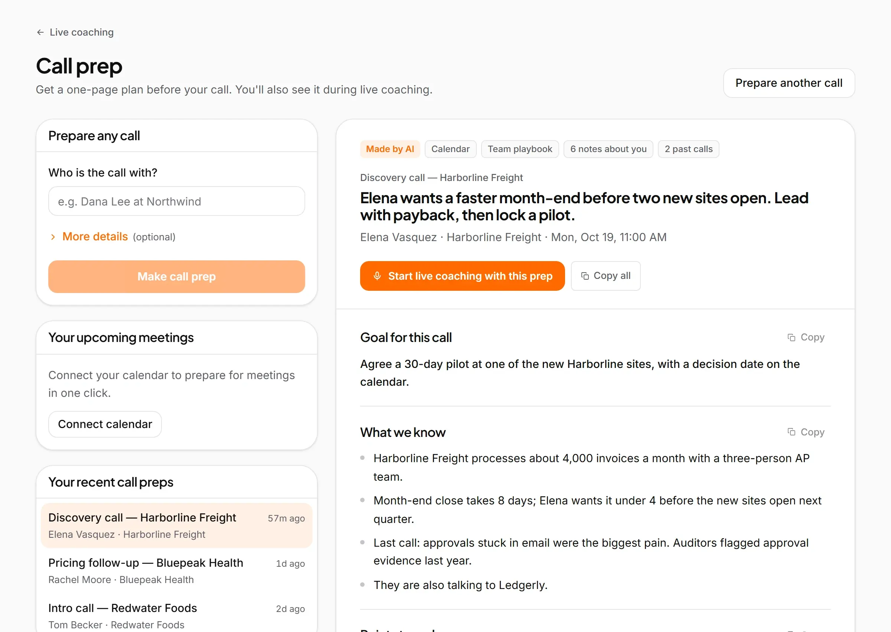Open Pricing follow-up — Bluepeak Health prep
This screenshot has width=891, height=632.
(176, 571)
